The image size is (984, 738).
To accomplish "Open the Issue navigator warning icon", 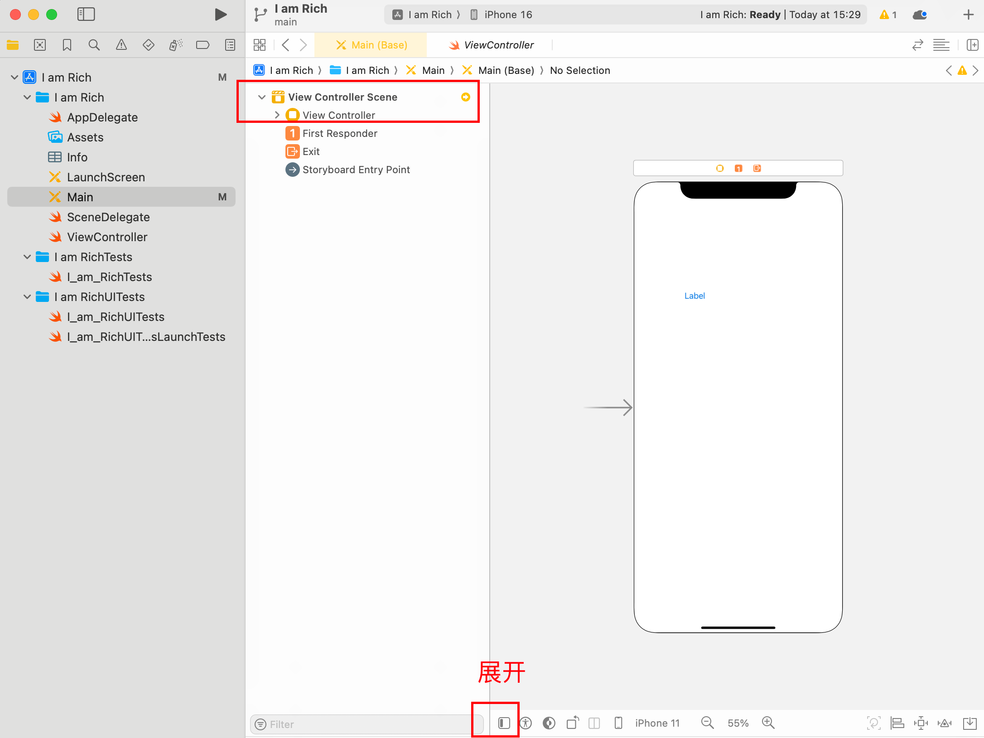I will click(121, 45).
